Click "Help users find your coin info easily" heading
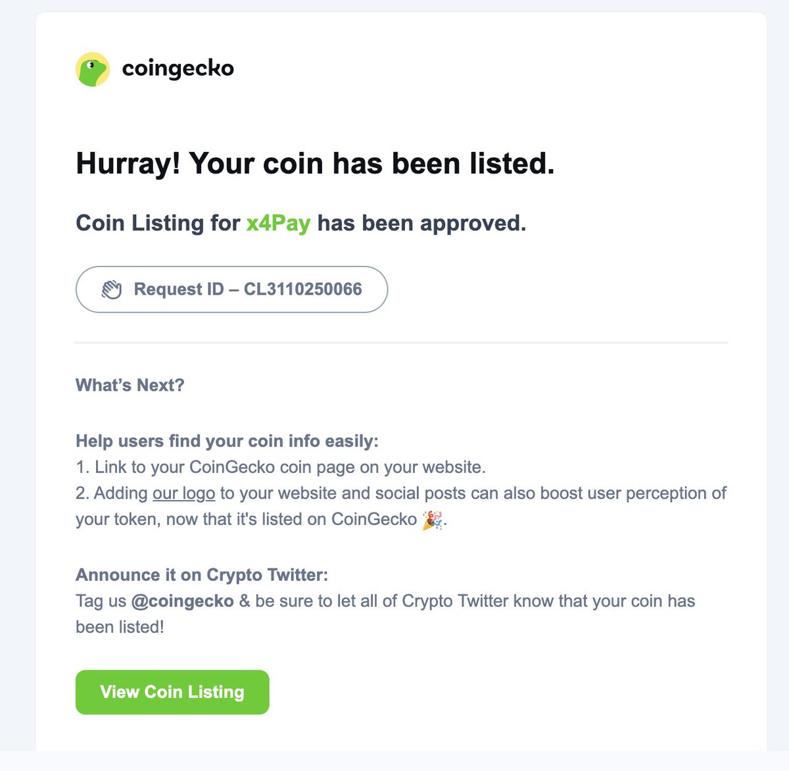Image resolution: width=789 pixels, height=771 pixels. (227, 441)
